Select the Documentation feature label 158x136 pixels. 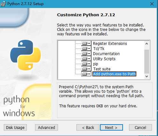pyautogui.click(x=106, y=54)
